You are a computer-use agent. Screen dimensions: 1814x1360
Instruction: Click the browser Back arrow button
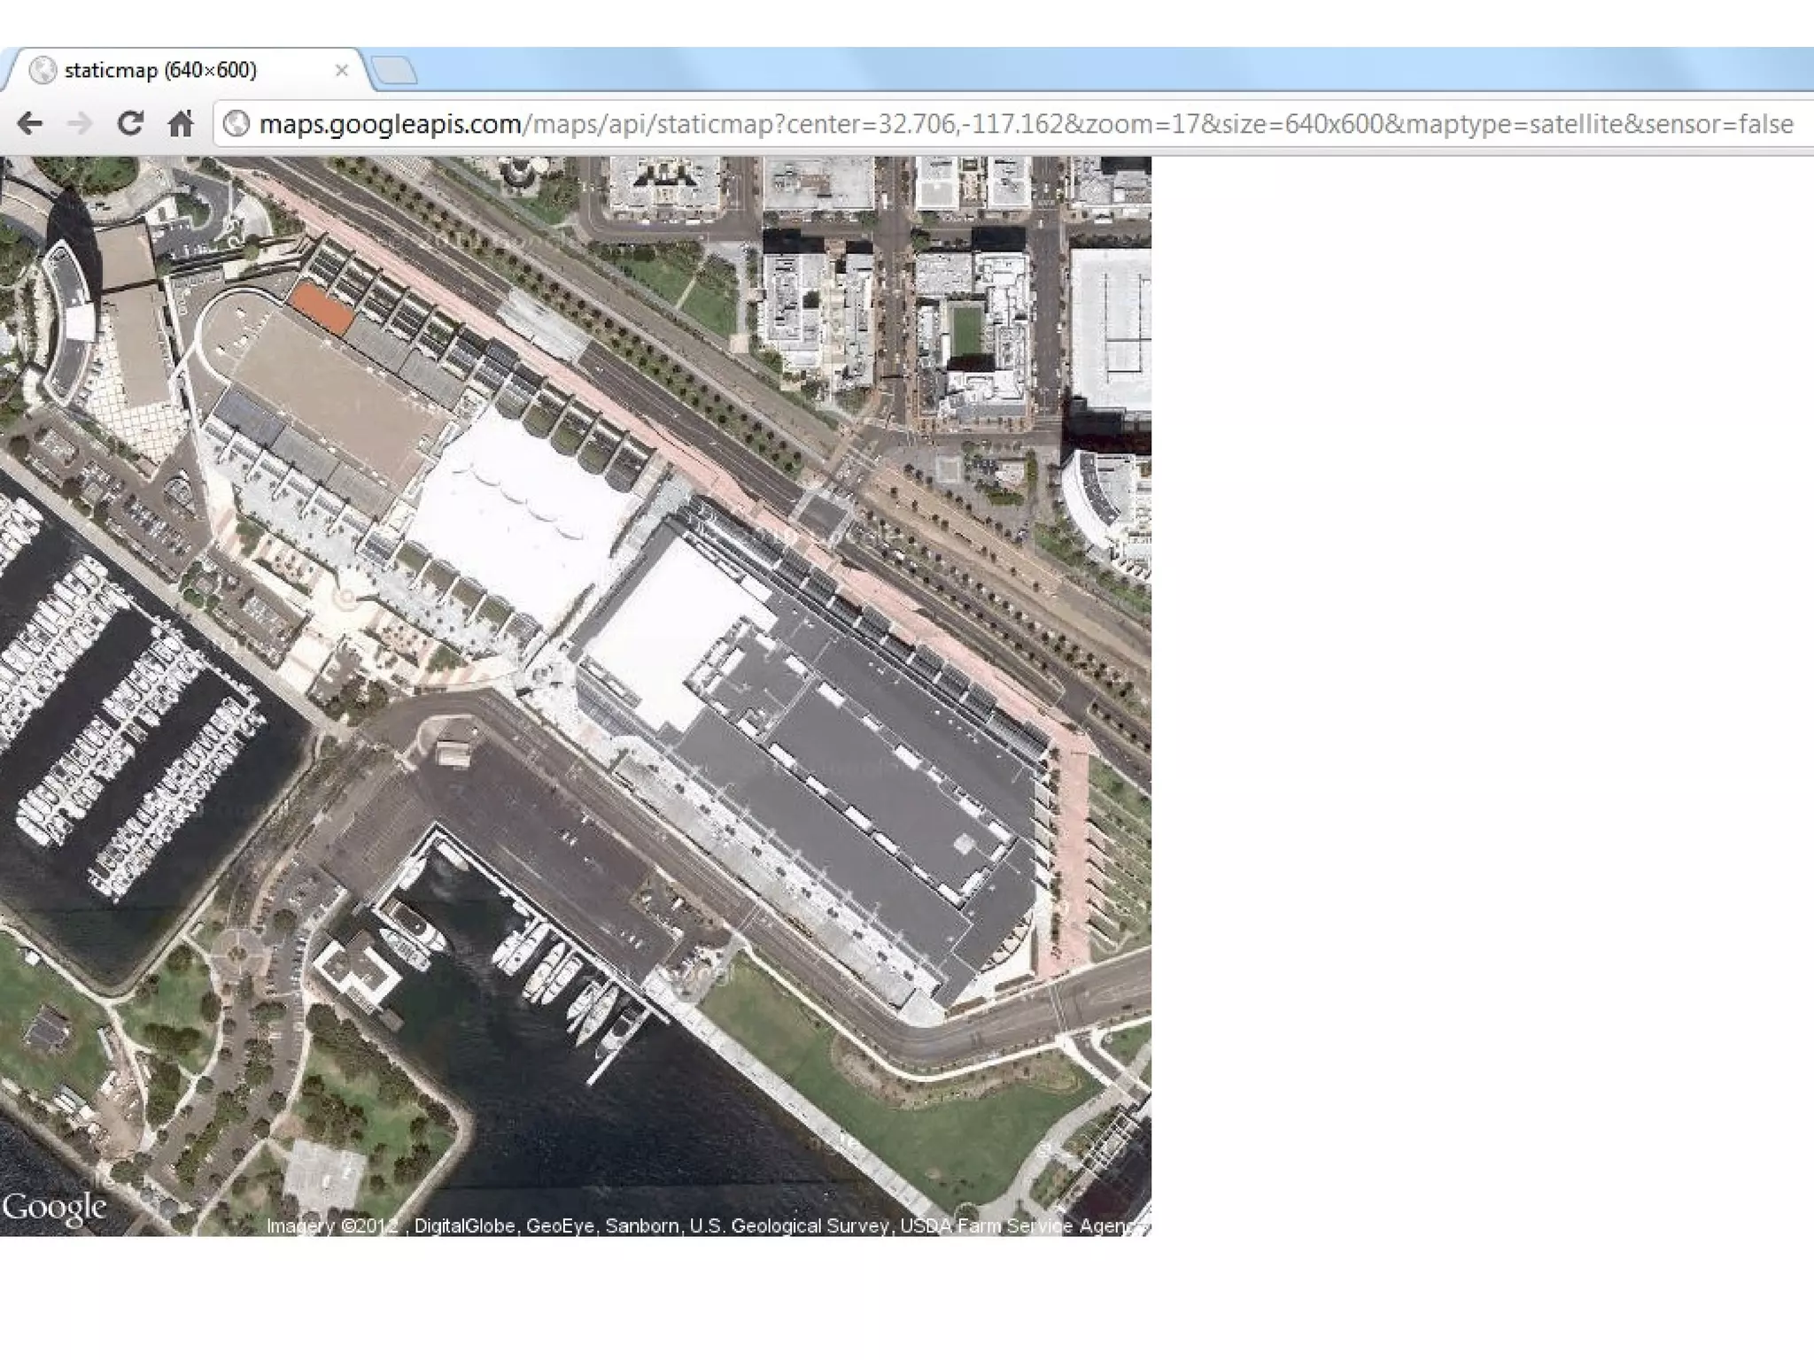pyautogui.click(x=30, y=123)
